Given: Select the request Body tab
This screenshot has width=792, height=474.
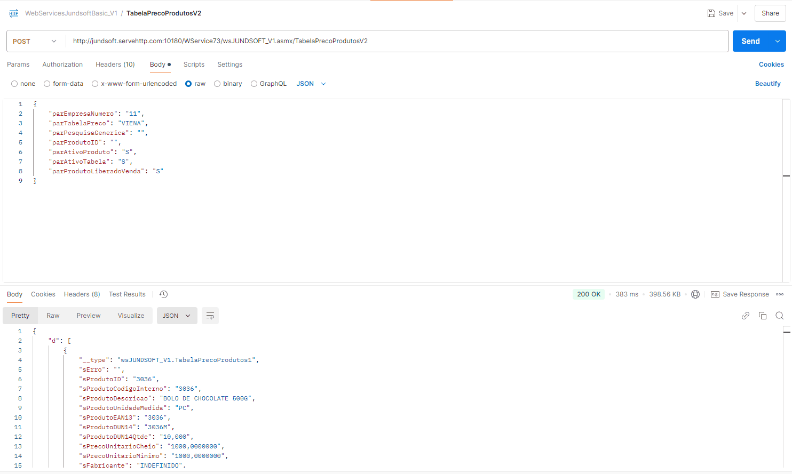Looking at the screenshot, I should pyautogui.click(x=160, y=65).
